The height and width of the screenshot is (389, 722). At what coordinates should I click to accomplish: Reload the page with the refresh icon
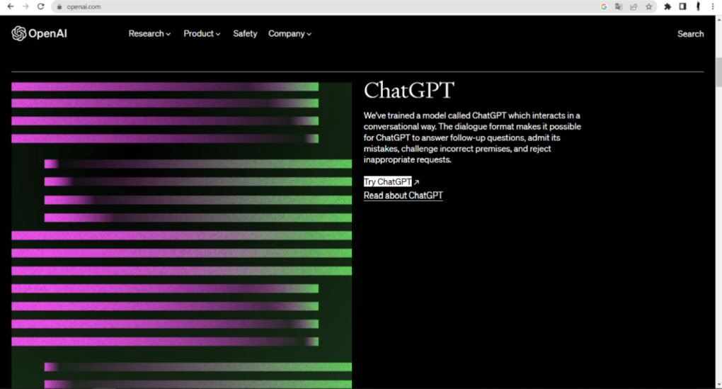pos(40,6)
